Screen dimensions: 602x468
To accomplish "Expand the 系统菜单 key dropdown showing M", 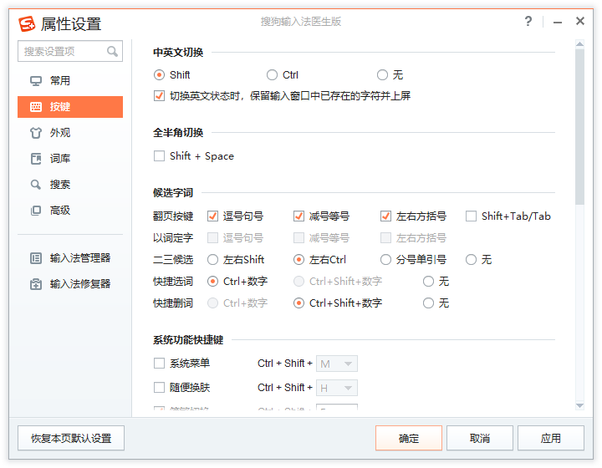I will tap(348, 364).
